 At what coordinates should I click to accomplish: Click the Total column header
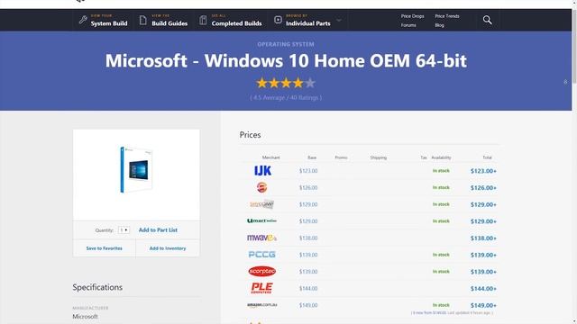[x=487, y=157]
